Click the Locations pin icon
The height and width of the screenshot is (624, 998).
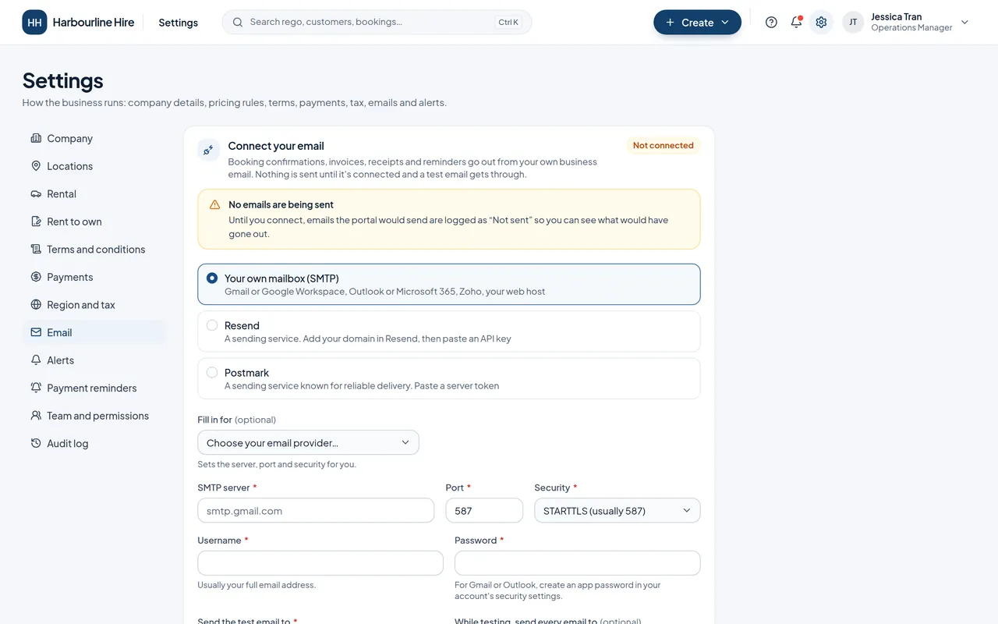click(x=36, y=166)
